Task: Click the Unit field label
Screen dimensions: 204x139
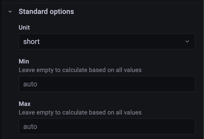Action: pos(24,28)
